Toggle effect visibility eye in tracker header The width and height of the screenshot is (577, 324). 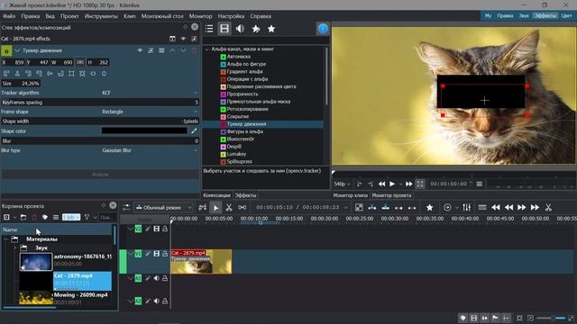pos(140,50)
